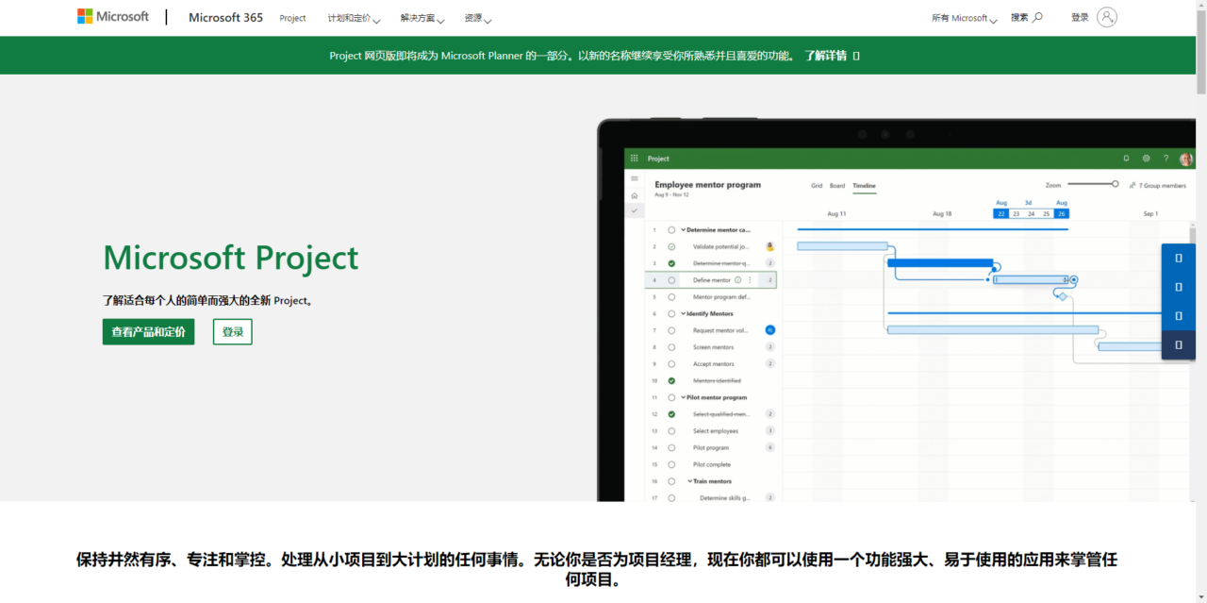The image size is (1207, 603).
Task: Click the Employee mentor program title
Action: coord(707,185)
